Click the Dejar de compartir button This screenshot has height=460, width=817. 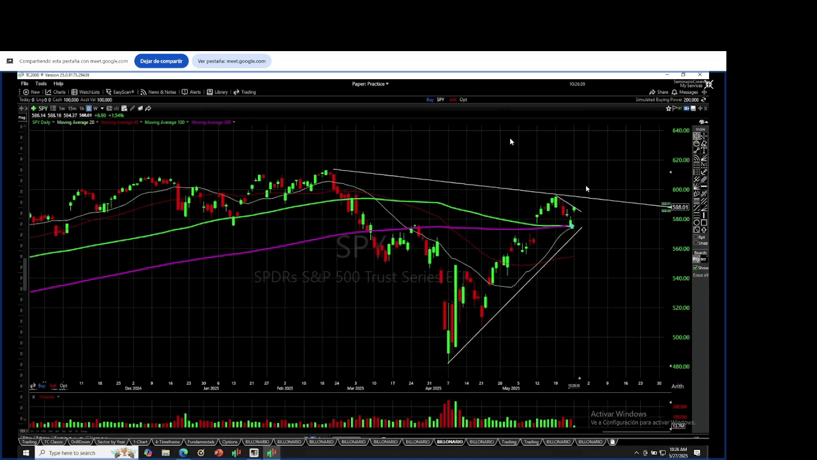(x=161, y=61)
